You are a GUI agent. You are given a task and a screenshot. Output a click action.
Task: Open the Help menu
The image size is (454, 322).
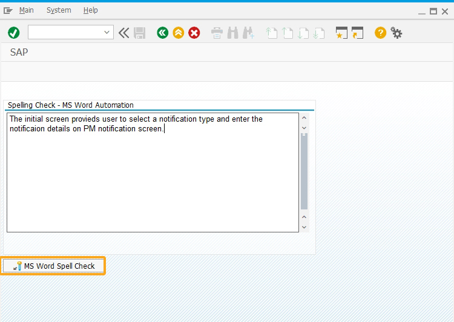[x=91, y=10]
